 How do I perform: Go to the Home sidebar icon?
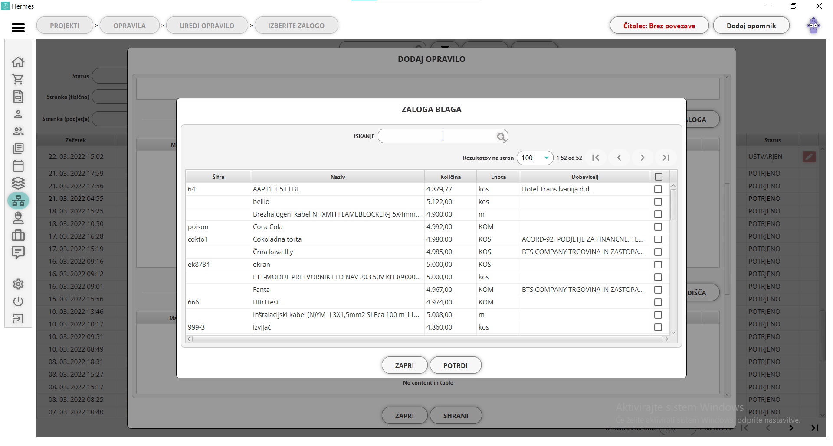pyautogui.click(x=18, y=62)
